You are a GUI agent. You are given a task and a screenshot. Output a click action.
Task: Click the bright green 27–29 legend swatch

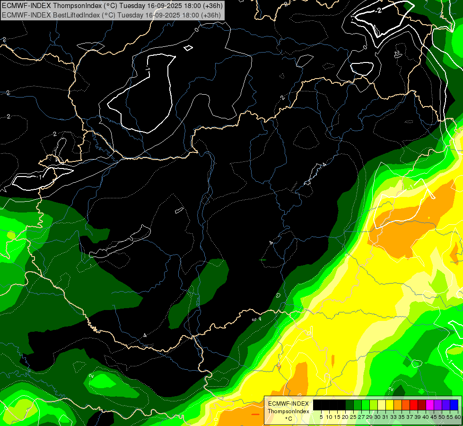[x=366, y=405]
